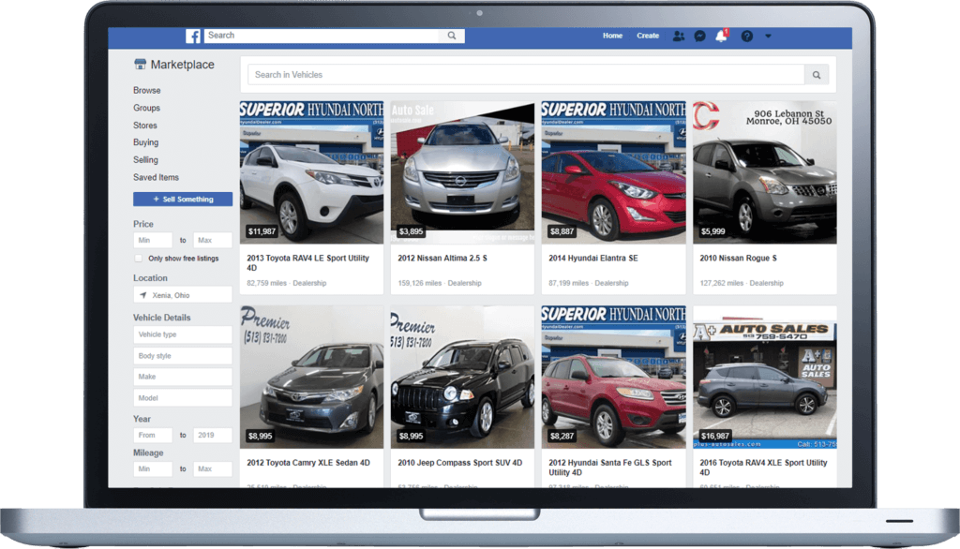Open Groups in Marketplace sidebar
This screenshot has width=960, height=549.
tap(146, 108)
